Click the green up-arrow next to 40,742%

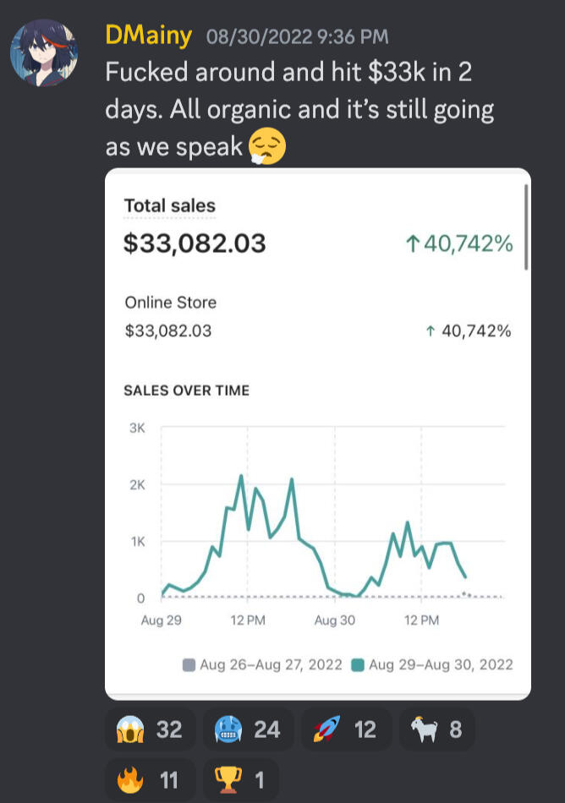coord(414,244)
